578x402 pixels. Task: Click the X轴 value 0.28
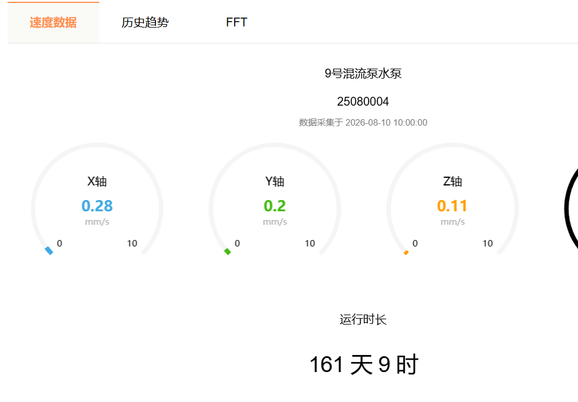tap(97, 206)
